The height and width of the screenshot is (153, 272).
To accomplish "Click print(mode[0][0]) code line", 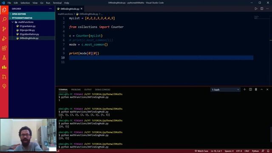I will coord(84,53).
